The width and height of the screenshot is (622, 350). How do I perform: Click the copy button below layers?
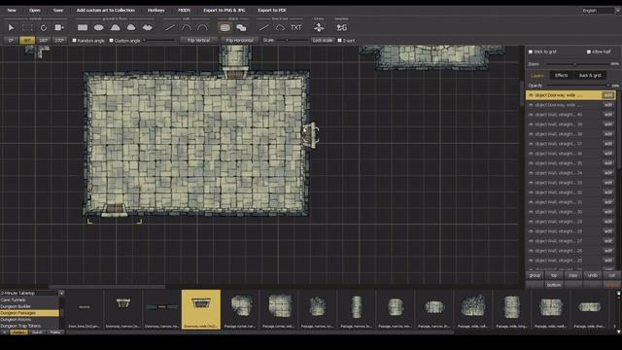coord(572,275)
